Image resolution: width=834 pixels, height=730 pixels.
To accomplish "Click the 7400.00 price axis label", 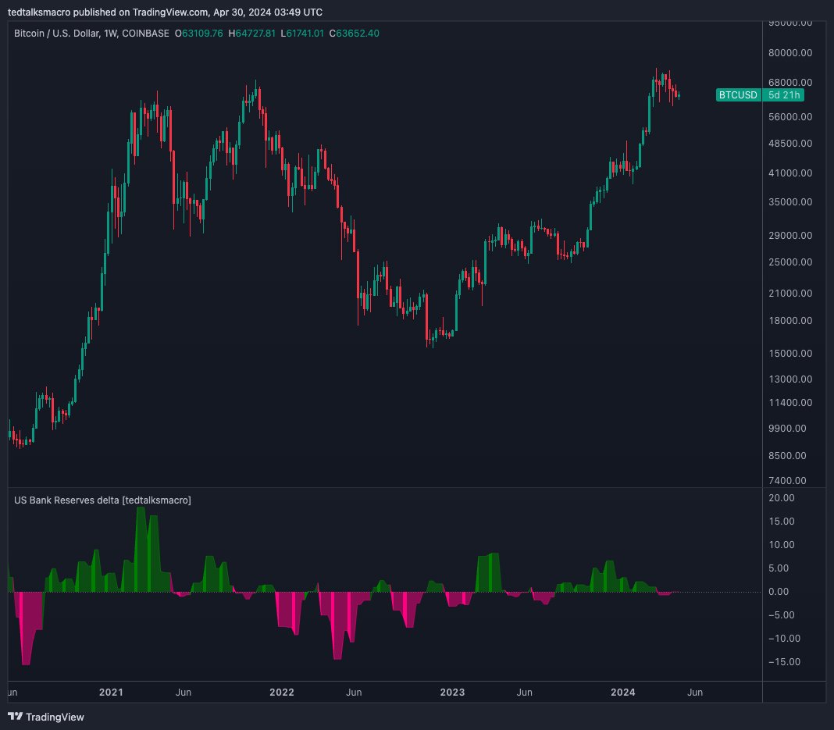I will tap(787, 481).
